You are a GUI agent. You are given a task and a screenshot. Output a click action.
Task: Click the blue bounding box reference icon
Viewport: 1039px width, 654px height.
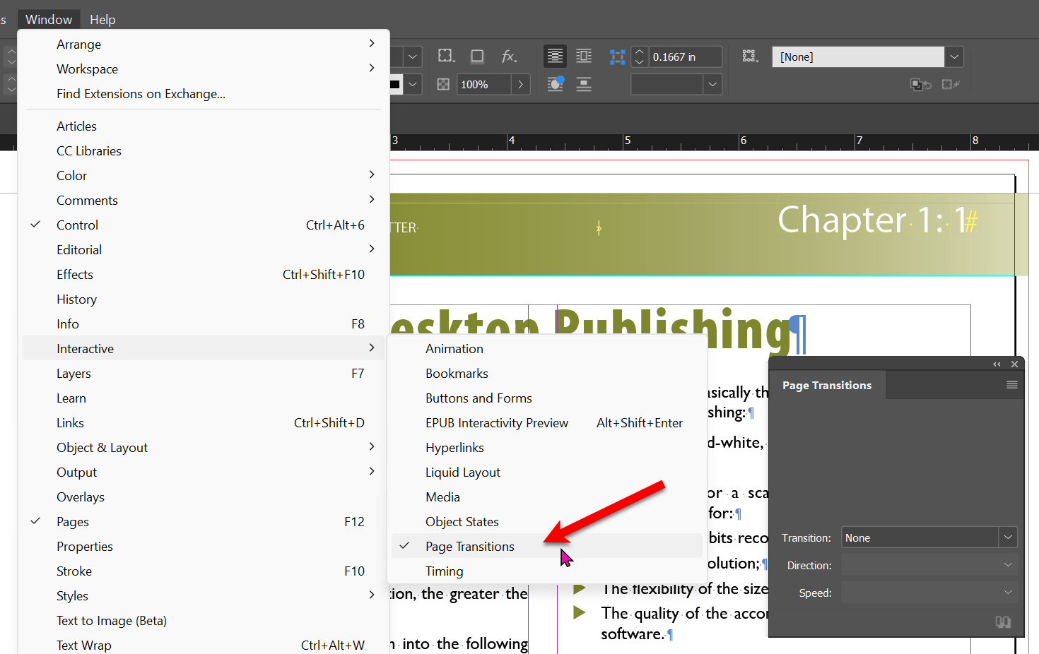coord(618,56)
